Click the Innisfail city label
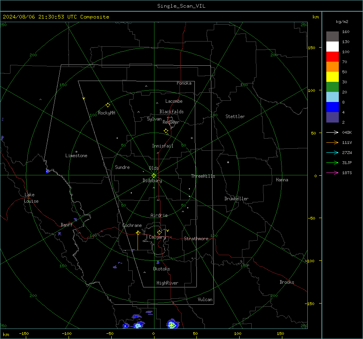 tap(163, 146)
